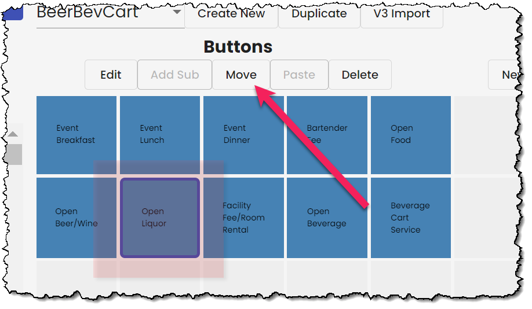Select the Bartender Fee tile
The image size is (532, 309).
(x=327, y=135)
